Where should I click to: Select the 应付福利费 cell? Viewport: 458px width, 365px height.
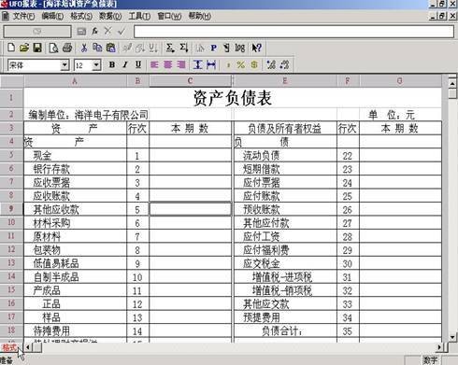(x=285, y=250)
